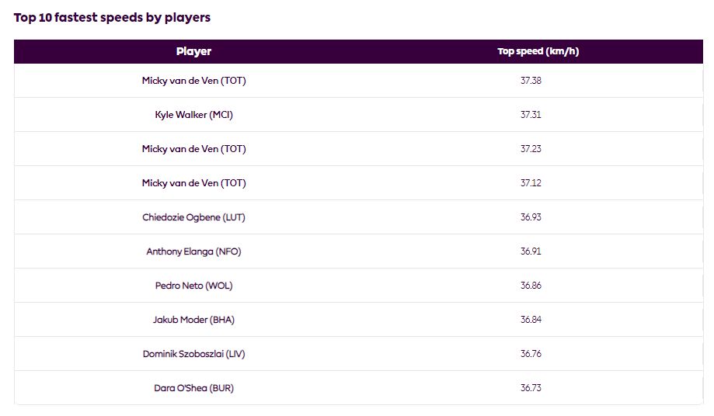Click the Top speed (km/h) column header
The width and height of the screenshot is (714, 416).
click(538, 51)
